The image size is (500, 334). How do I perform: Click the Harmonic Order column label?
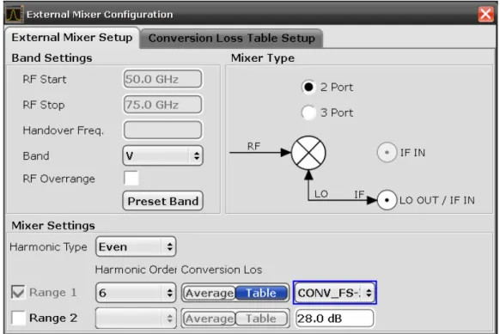pyautogui.click(x=136, y=270)
